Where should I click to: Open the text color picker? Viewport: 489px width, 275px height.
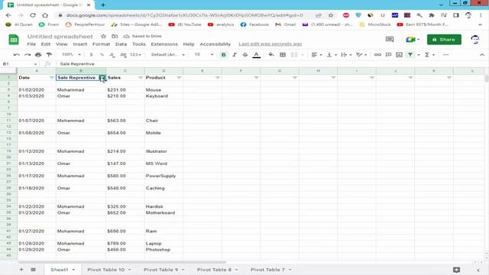[257, 55]
